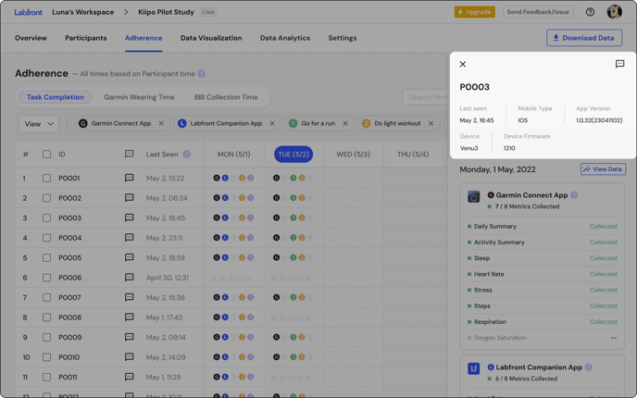637x398 pixels.
Task: Check the box for participant P0003
Action: (46, 218)
